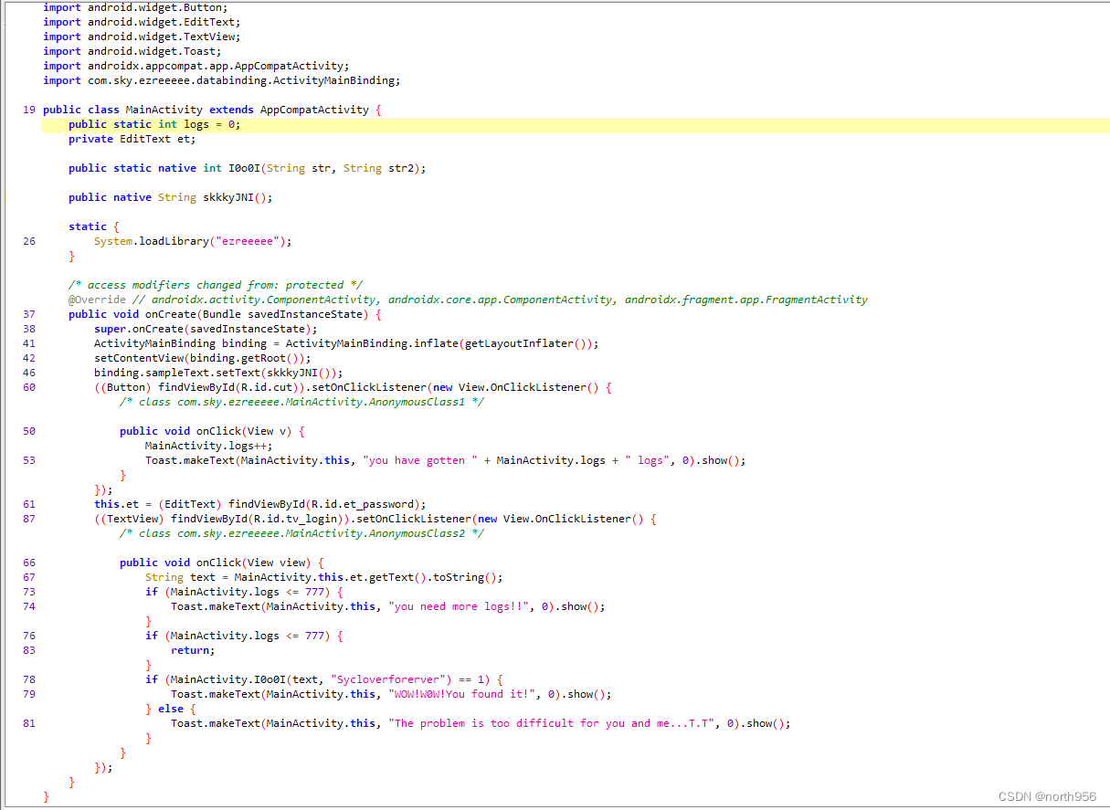The width and height of the screenshot is (1110, 810).
Task: Select the MainActivity class name
Action: pyautogui.click(x=164, y=109)
